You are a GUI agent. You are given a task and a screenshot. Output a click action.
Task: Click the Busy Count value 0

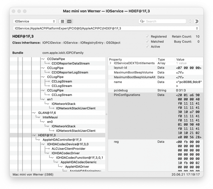[x=198, y=42]
